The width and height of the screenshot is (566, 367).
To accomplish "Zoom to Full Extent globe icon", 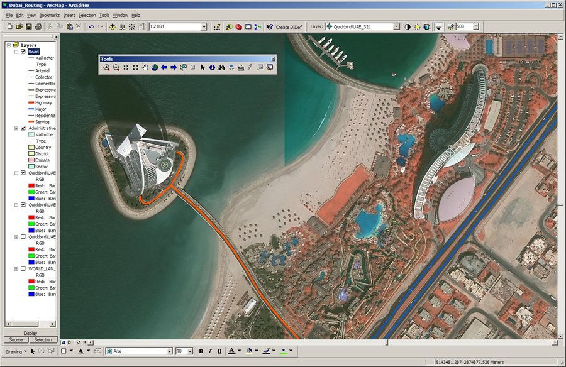I will 155,67.
